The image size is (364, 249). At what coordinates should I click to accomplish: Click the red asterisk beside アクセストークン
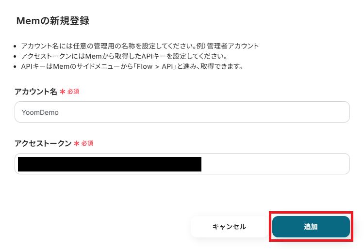[76, 143]
